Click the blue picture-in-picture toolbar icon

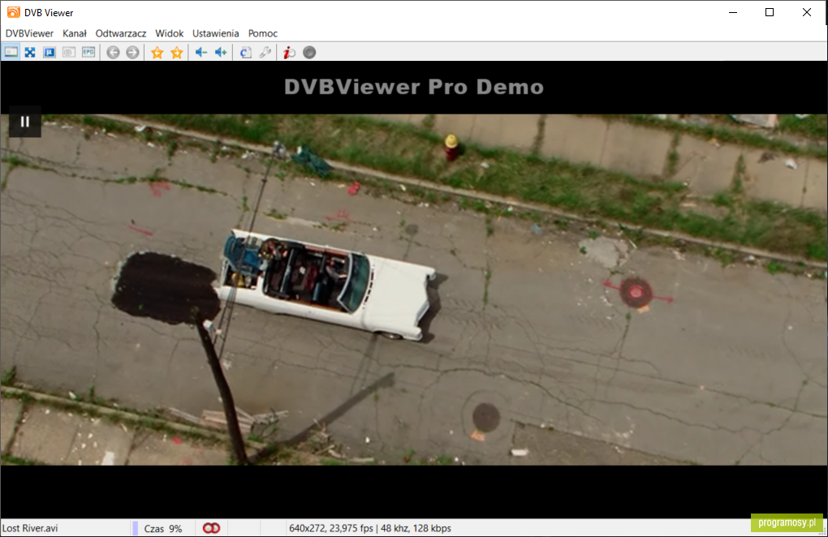(50, 52)
